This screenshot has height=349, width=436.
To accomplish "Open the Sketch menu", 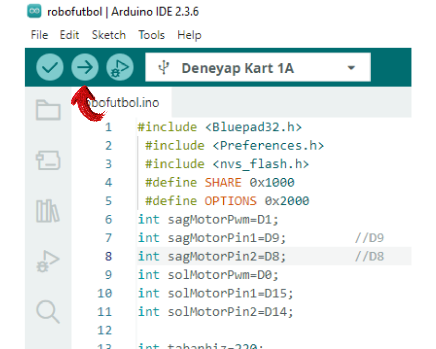I will point(109,35).
